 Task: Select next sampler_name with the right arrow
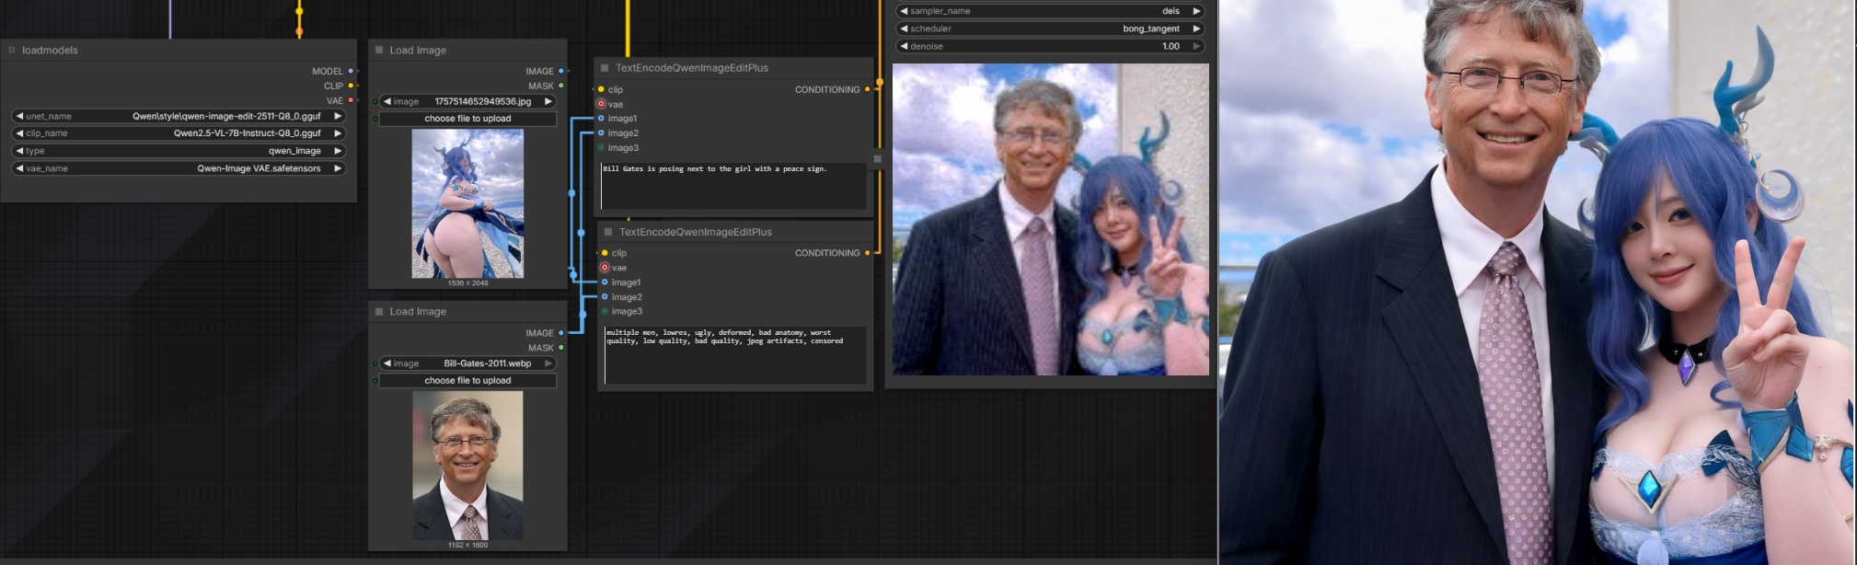[1196, 11]
